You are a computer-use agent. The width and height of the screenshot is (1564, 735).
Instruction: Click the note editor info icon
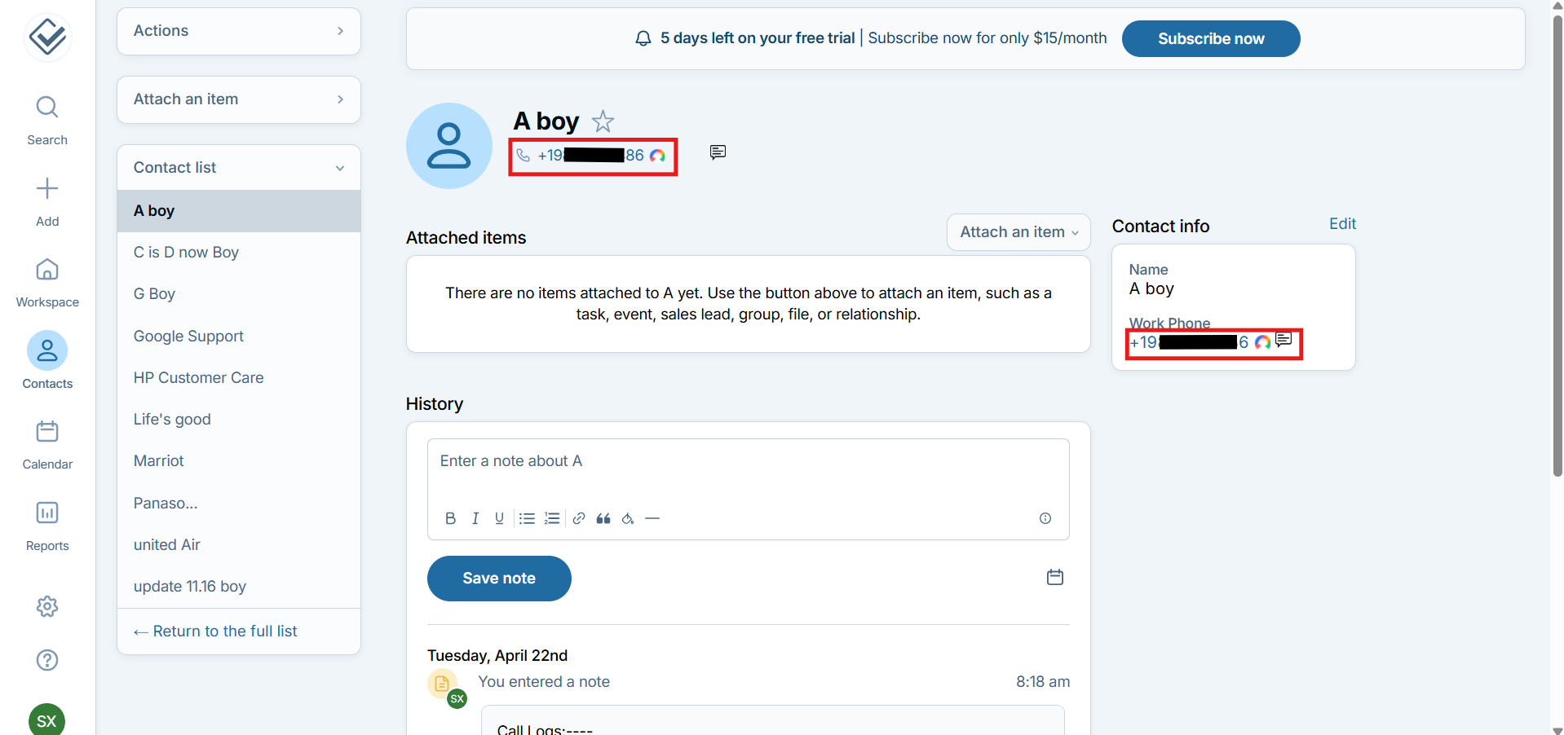tap(1045, 518)
